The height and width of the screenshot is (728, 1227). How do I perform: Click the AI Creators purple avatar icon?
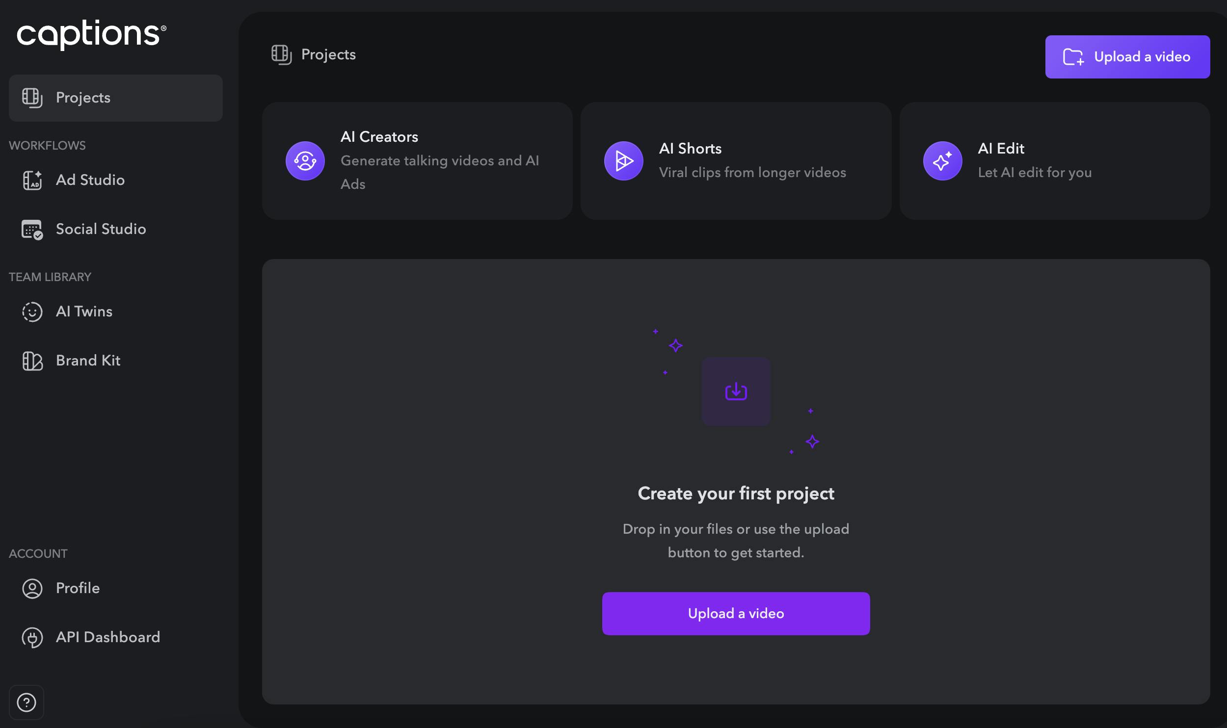click(x=305, y=161)
